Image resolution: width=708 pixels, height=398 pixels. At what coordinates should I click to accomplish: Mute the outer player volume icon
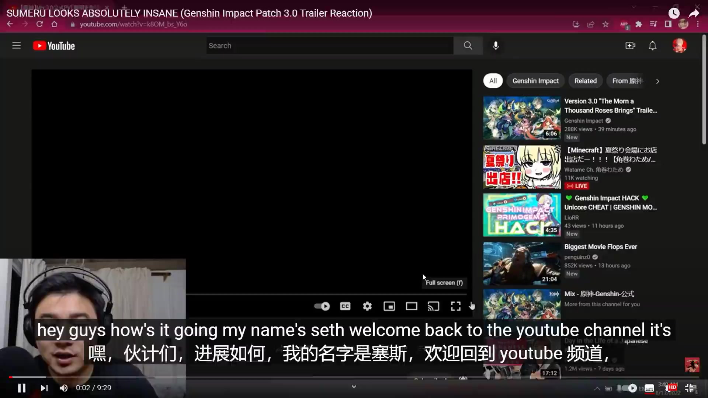(64, 388)
